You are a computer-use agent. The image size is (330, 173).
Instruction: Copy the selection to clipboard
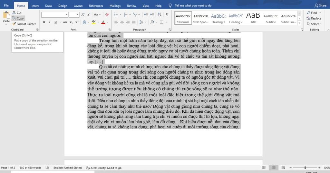pyautogui.click(x=18, y=18)
